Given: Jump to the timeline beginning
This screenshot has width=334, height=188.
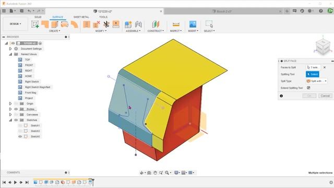Looking at the screenshot, I should click(x=4, y=182).
